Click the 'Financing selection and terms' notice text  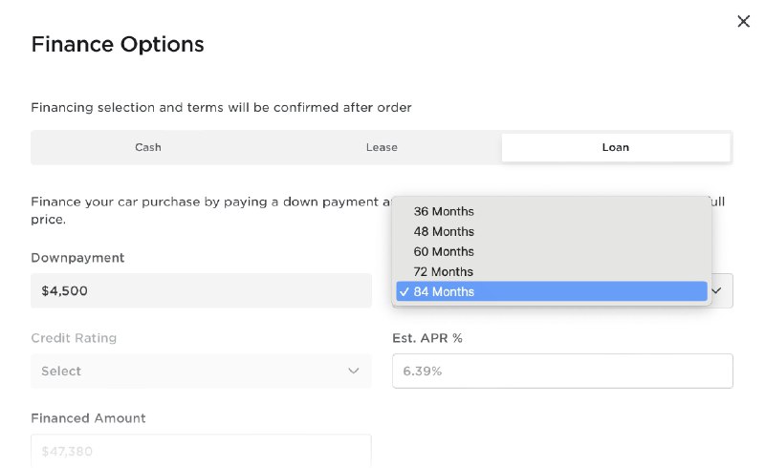point(221,107)
